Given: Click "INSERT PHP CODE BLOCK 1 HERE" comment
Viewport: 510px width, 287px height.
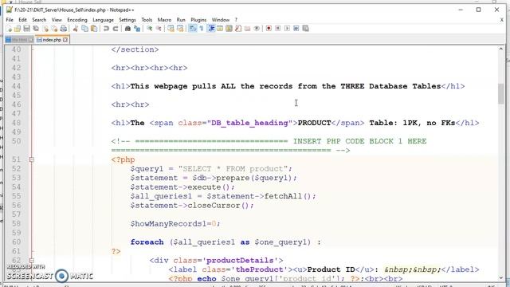Looking at the screenshot, I should tap(359, 141).
